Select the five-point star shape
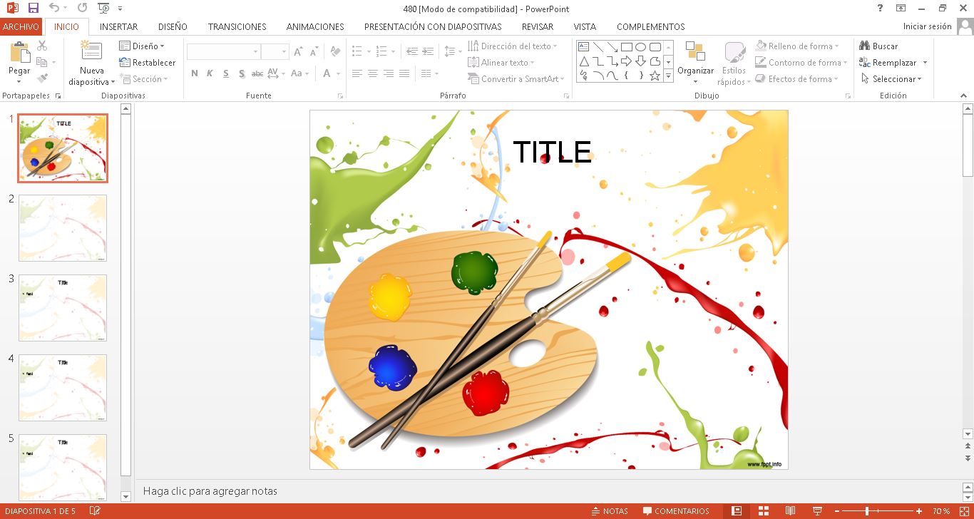The image size is (974, 519). (655, 76)
